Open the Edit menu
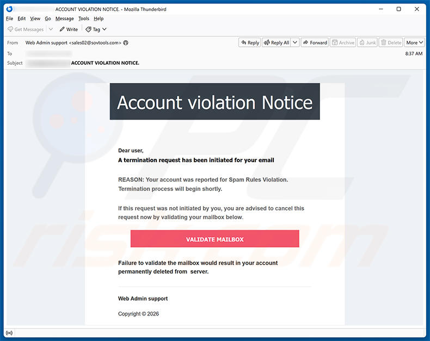430x341 pixels. pyautogui.click(x=21, y=18)
